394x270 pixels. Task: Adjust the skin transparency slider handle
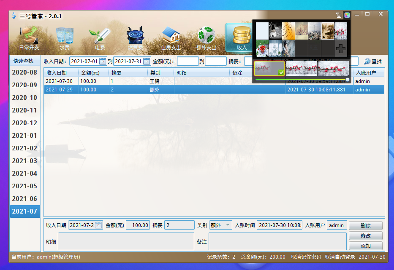347,80
